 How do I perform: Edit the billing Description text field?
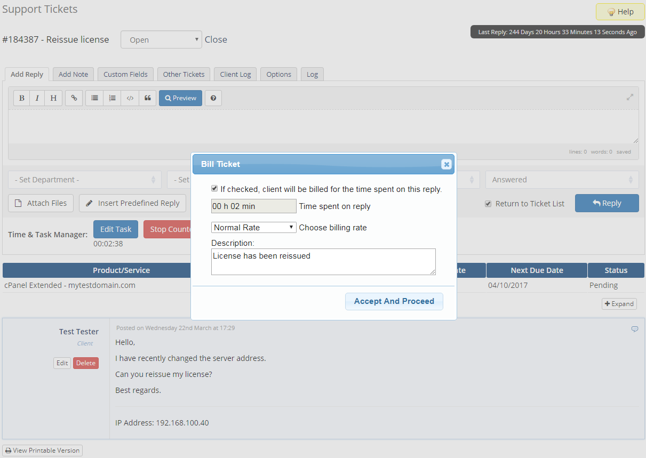click(323, 261)
